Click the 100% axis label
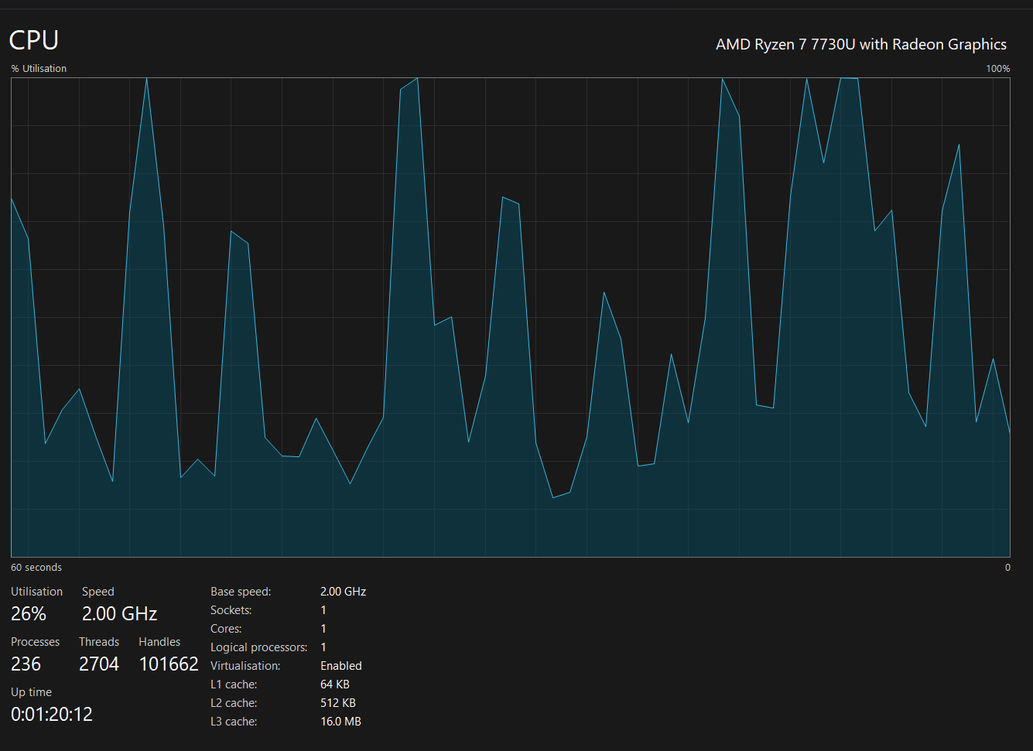The width and height of the screenshot is (1033, 751). click(x=997, y=68)
